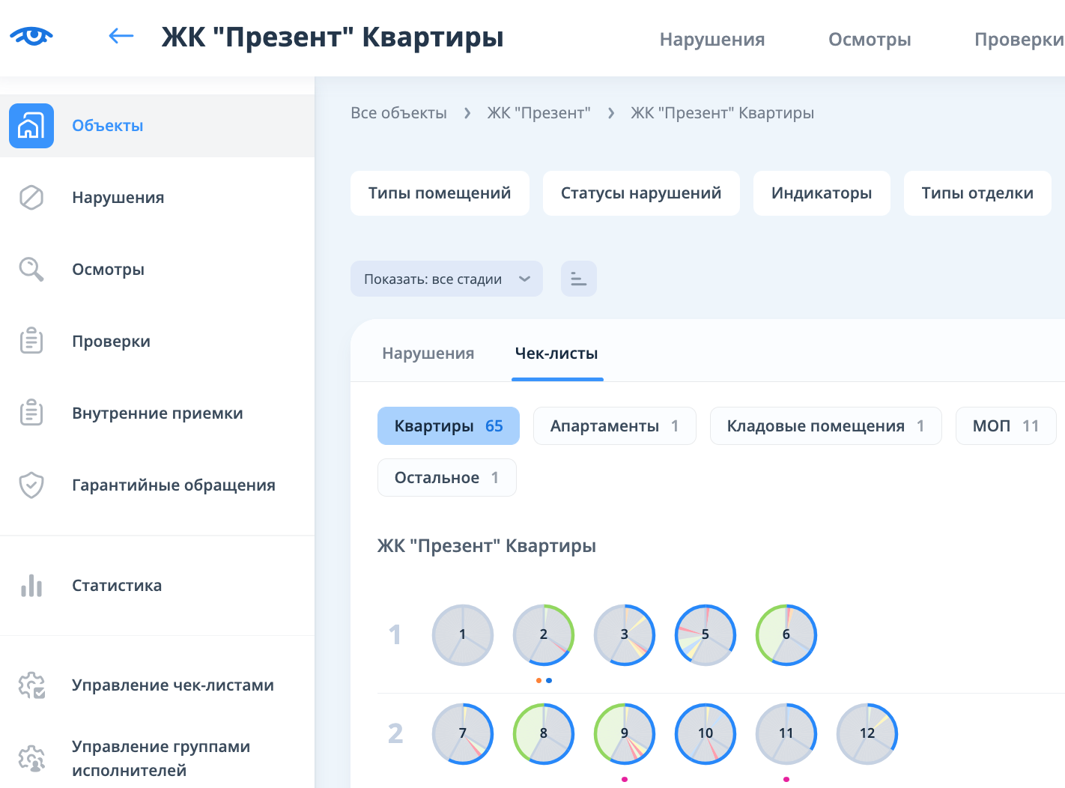Click the back arrow icon
The width and height of the screenshot is (1065, 788).
(121, 36)
